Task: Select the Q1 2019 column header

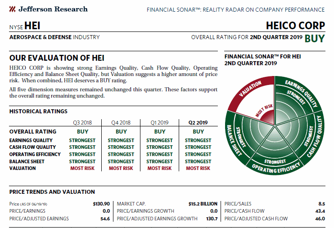Action: tap(159, 123)
